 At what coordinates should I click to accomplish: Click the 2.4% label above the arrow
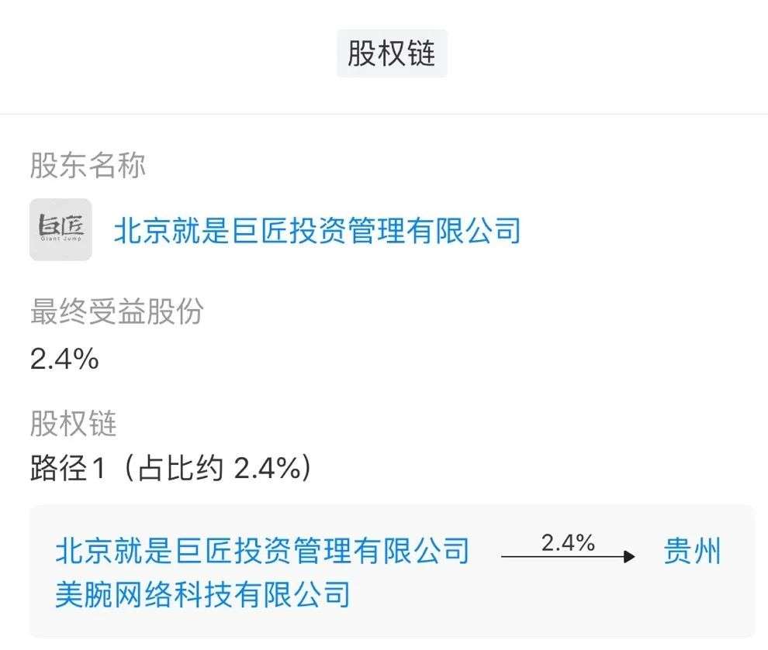pos(568,543)
